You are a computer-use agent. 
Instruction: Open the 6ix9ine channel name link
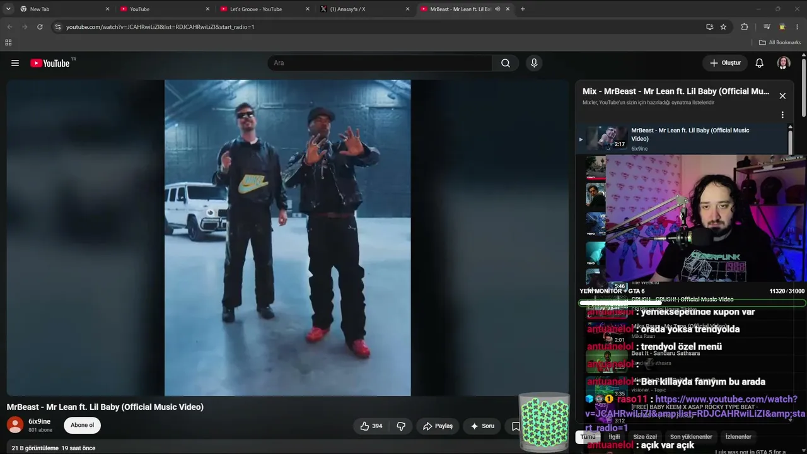coord(40,421)
